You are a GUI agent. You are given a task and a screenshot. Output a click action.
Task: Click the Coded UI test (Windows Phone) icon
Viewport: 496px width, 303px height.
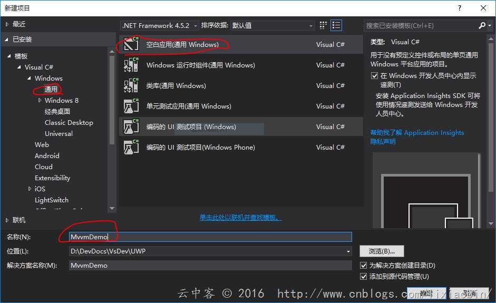131,146
